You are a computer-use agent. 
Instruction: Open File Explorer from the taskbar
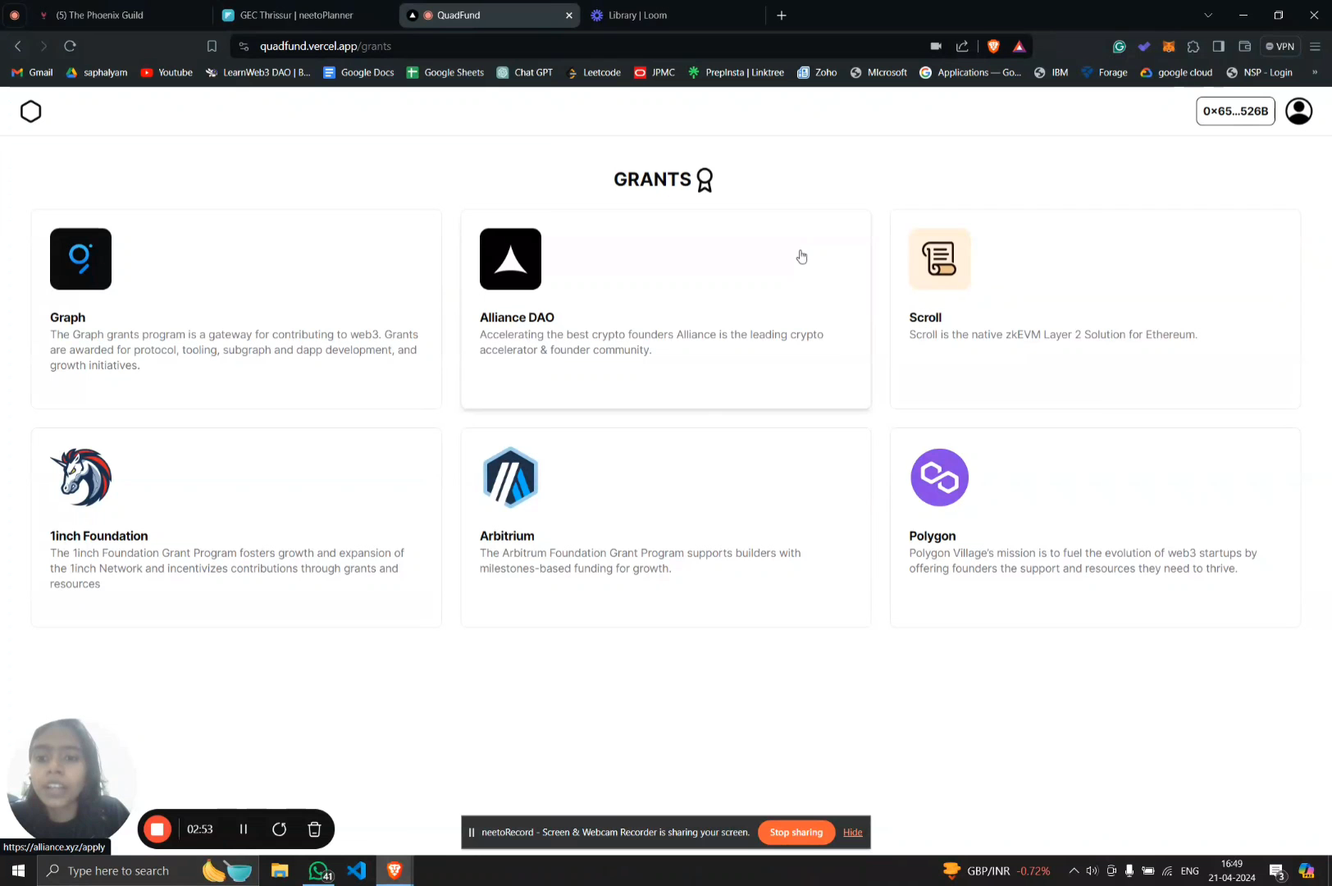[280, 870]
